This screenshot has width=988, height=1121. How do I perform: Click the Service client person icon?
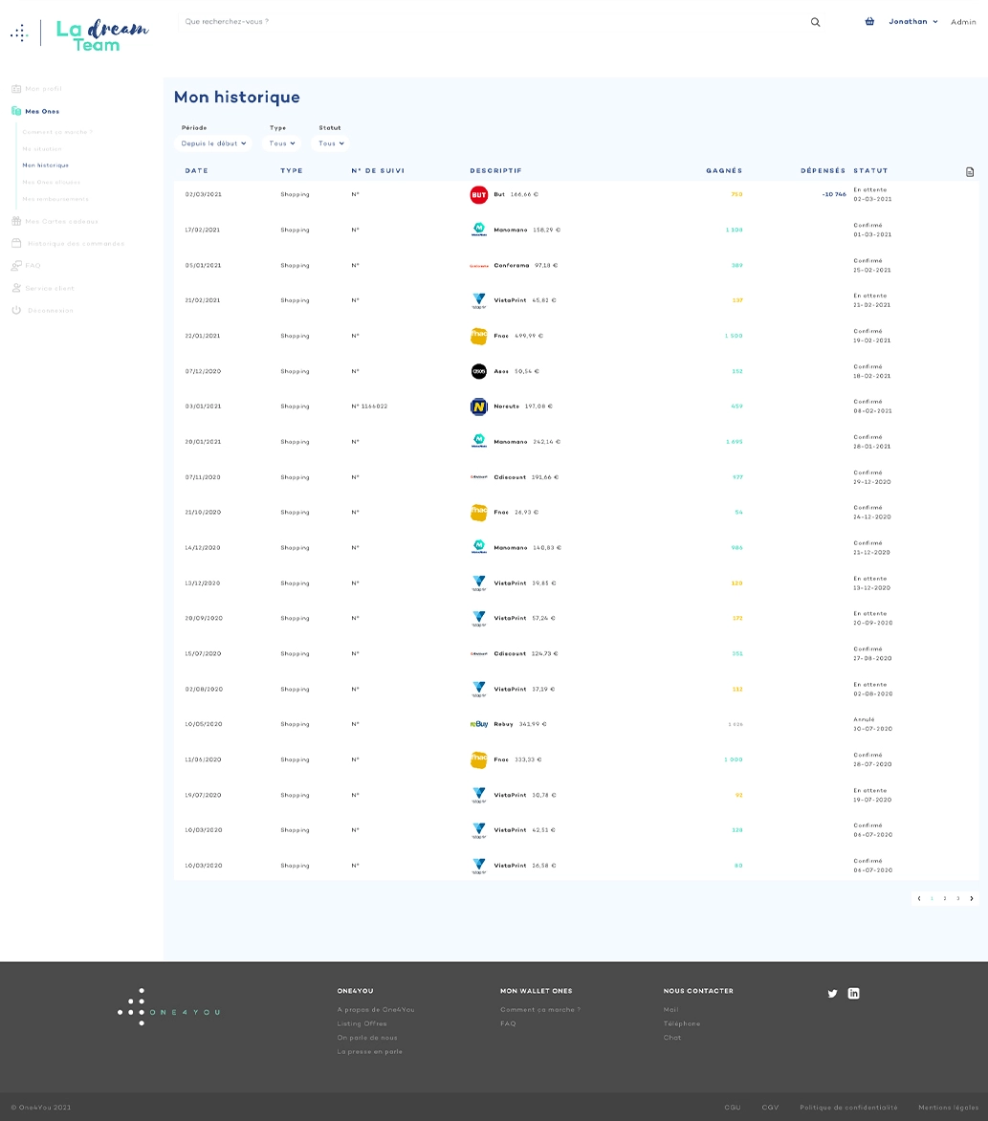pyautogui.click(x=15, y=288)
